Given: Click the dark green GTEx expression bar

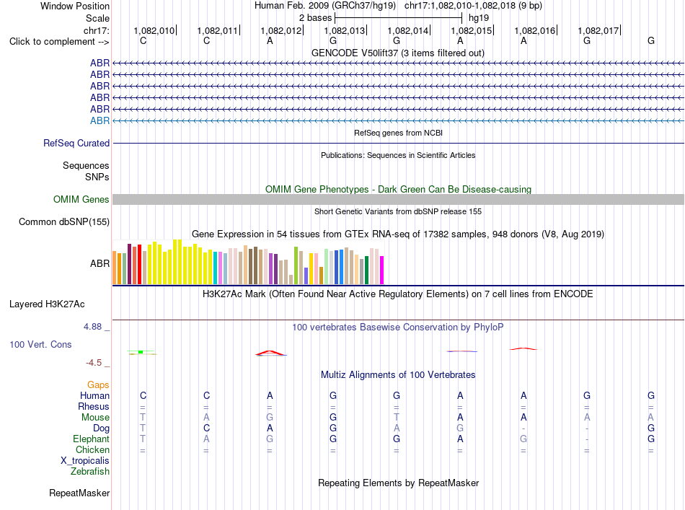Looking at the screenshot, I should click(366, 270).
